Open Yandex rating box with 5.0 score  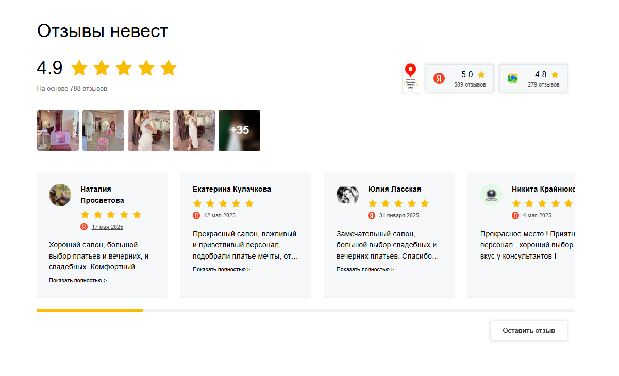point(460,78)
